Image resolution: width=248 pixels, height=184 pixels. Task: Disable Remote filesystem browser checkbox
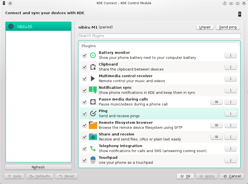(84, 125)
